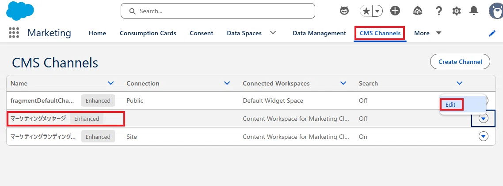Click the Favorites star icon

click(366, 11)
